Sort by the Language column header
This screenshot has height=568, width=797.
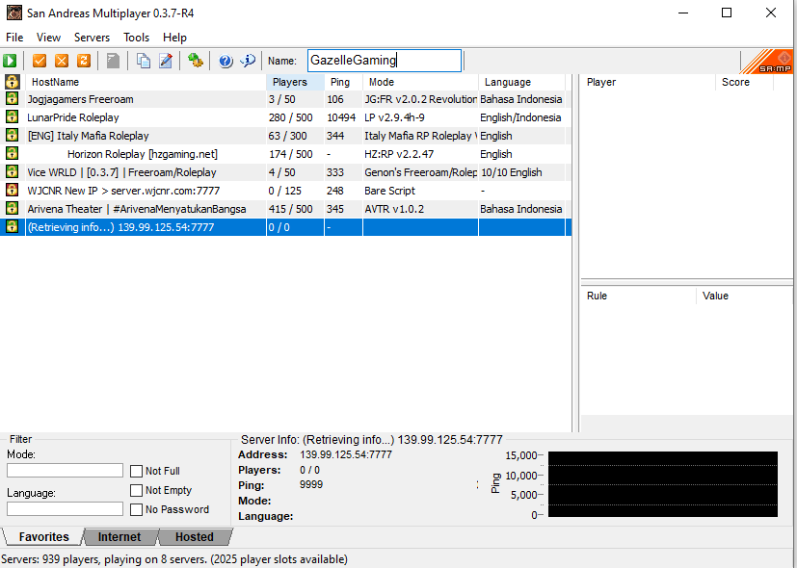[x=521, y=82]
